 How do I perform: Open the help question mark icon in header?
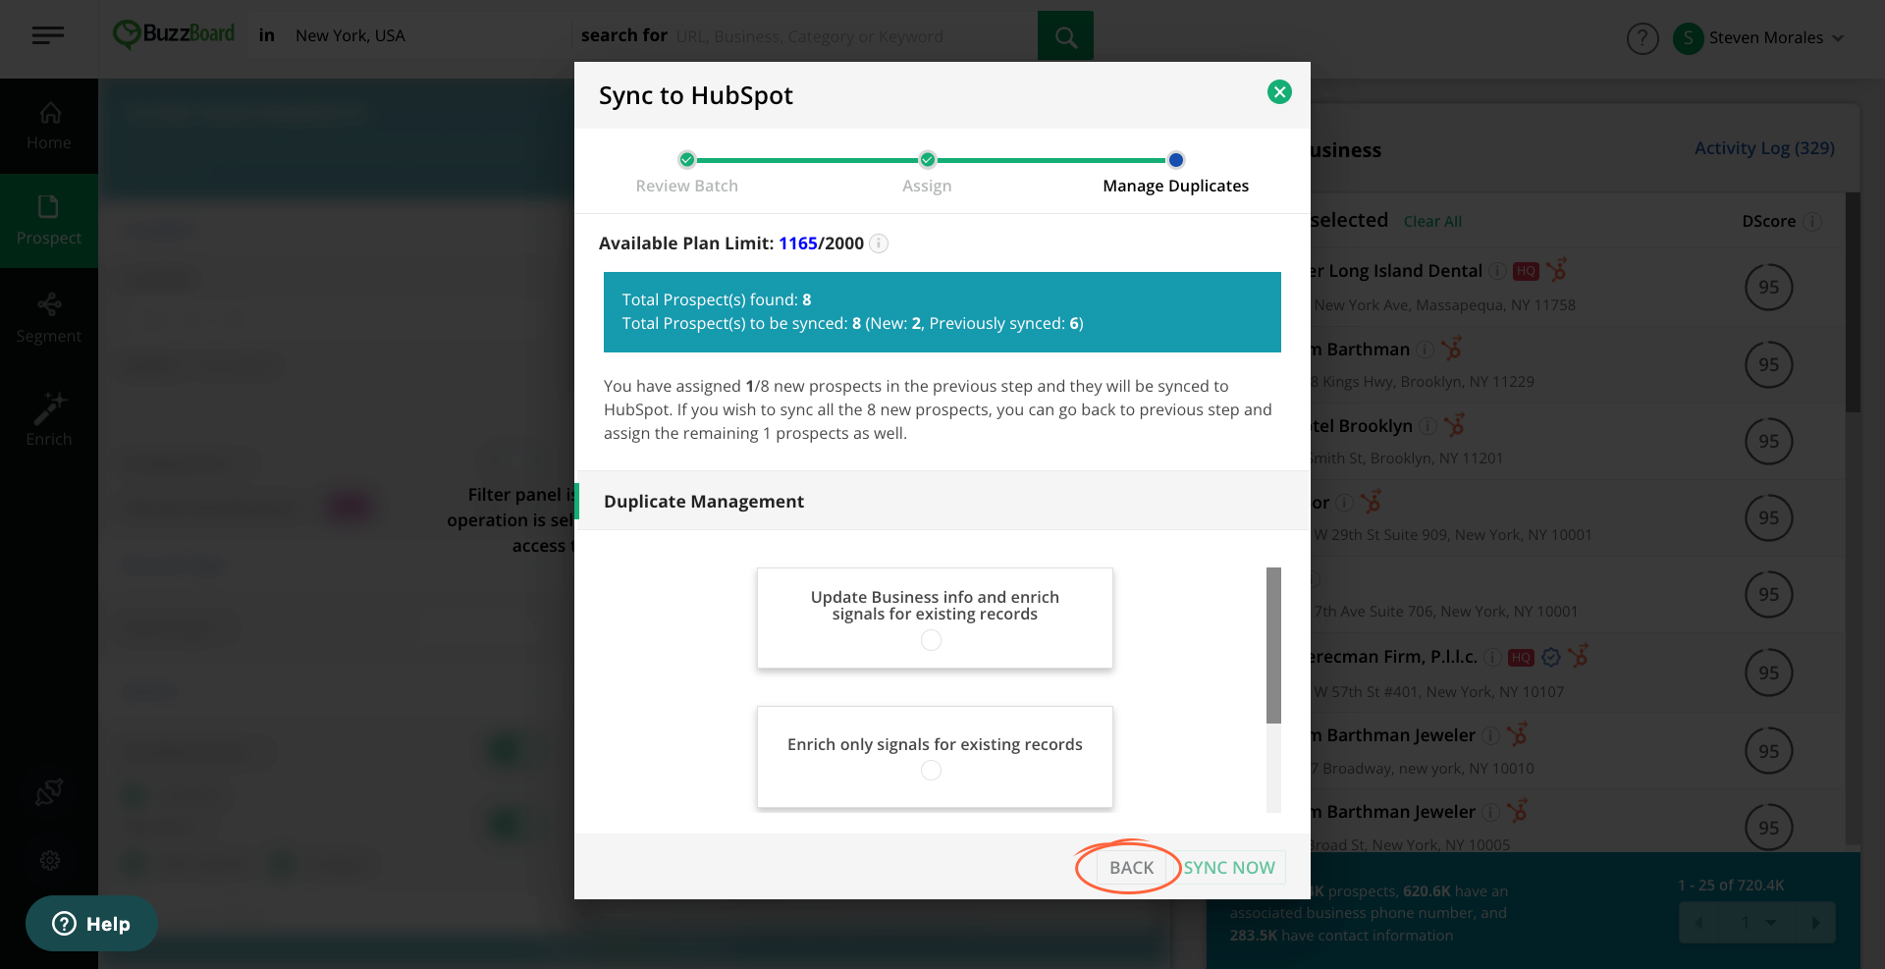[1643, 38]
